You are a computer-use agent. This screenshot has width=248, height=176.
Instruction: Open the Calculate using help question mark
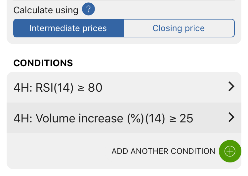pyautogui.click(x=88, y=9)
